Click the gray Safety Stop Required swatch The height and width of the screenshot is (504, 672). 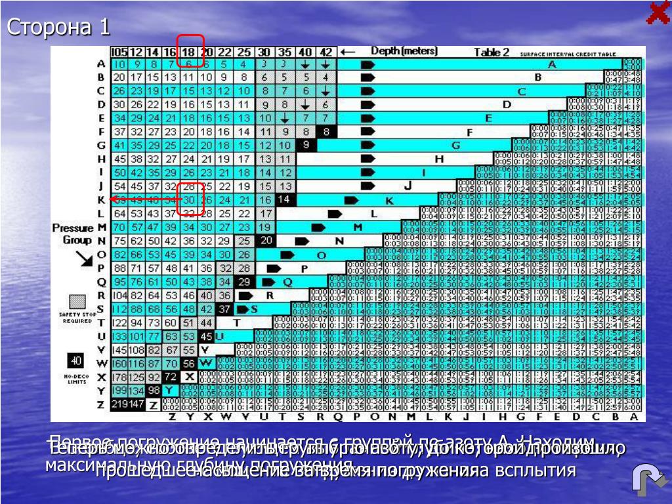pos(77,302)
